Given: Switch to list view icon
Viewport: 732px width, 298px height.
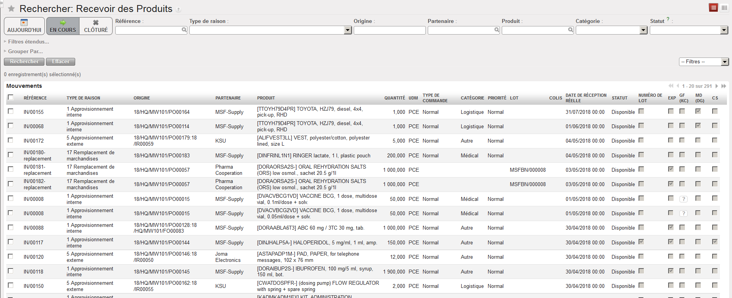Looking at the screenshot, I should tap(713, 8).
